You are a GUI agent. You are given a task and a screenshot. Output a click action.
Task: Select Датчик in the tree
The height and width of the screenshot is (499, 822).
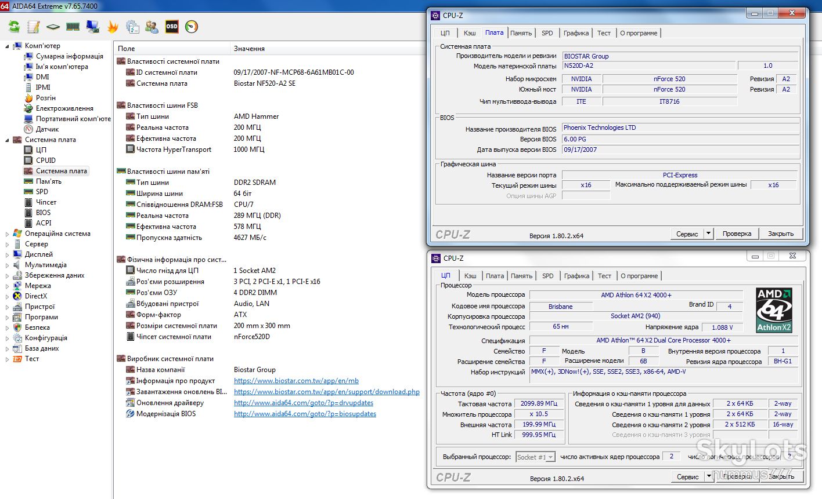pyautogui.click(x=48, y=129)
